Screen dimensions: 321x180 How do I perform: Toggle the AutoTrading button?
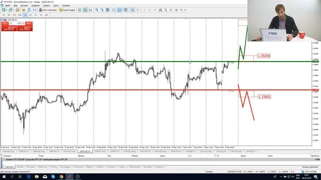point(48,10)
